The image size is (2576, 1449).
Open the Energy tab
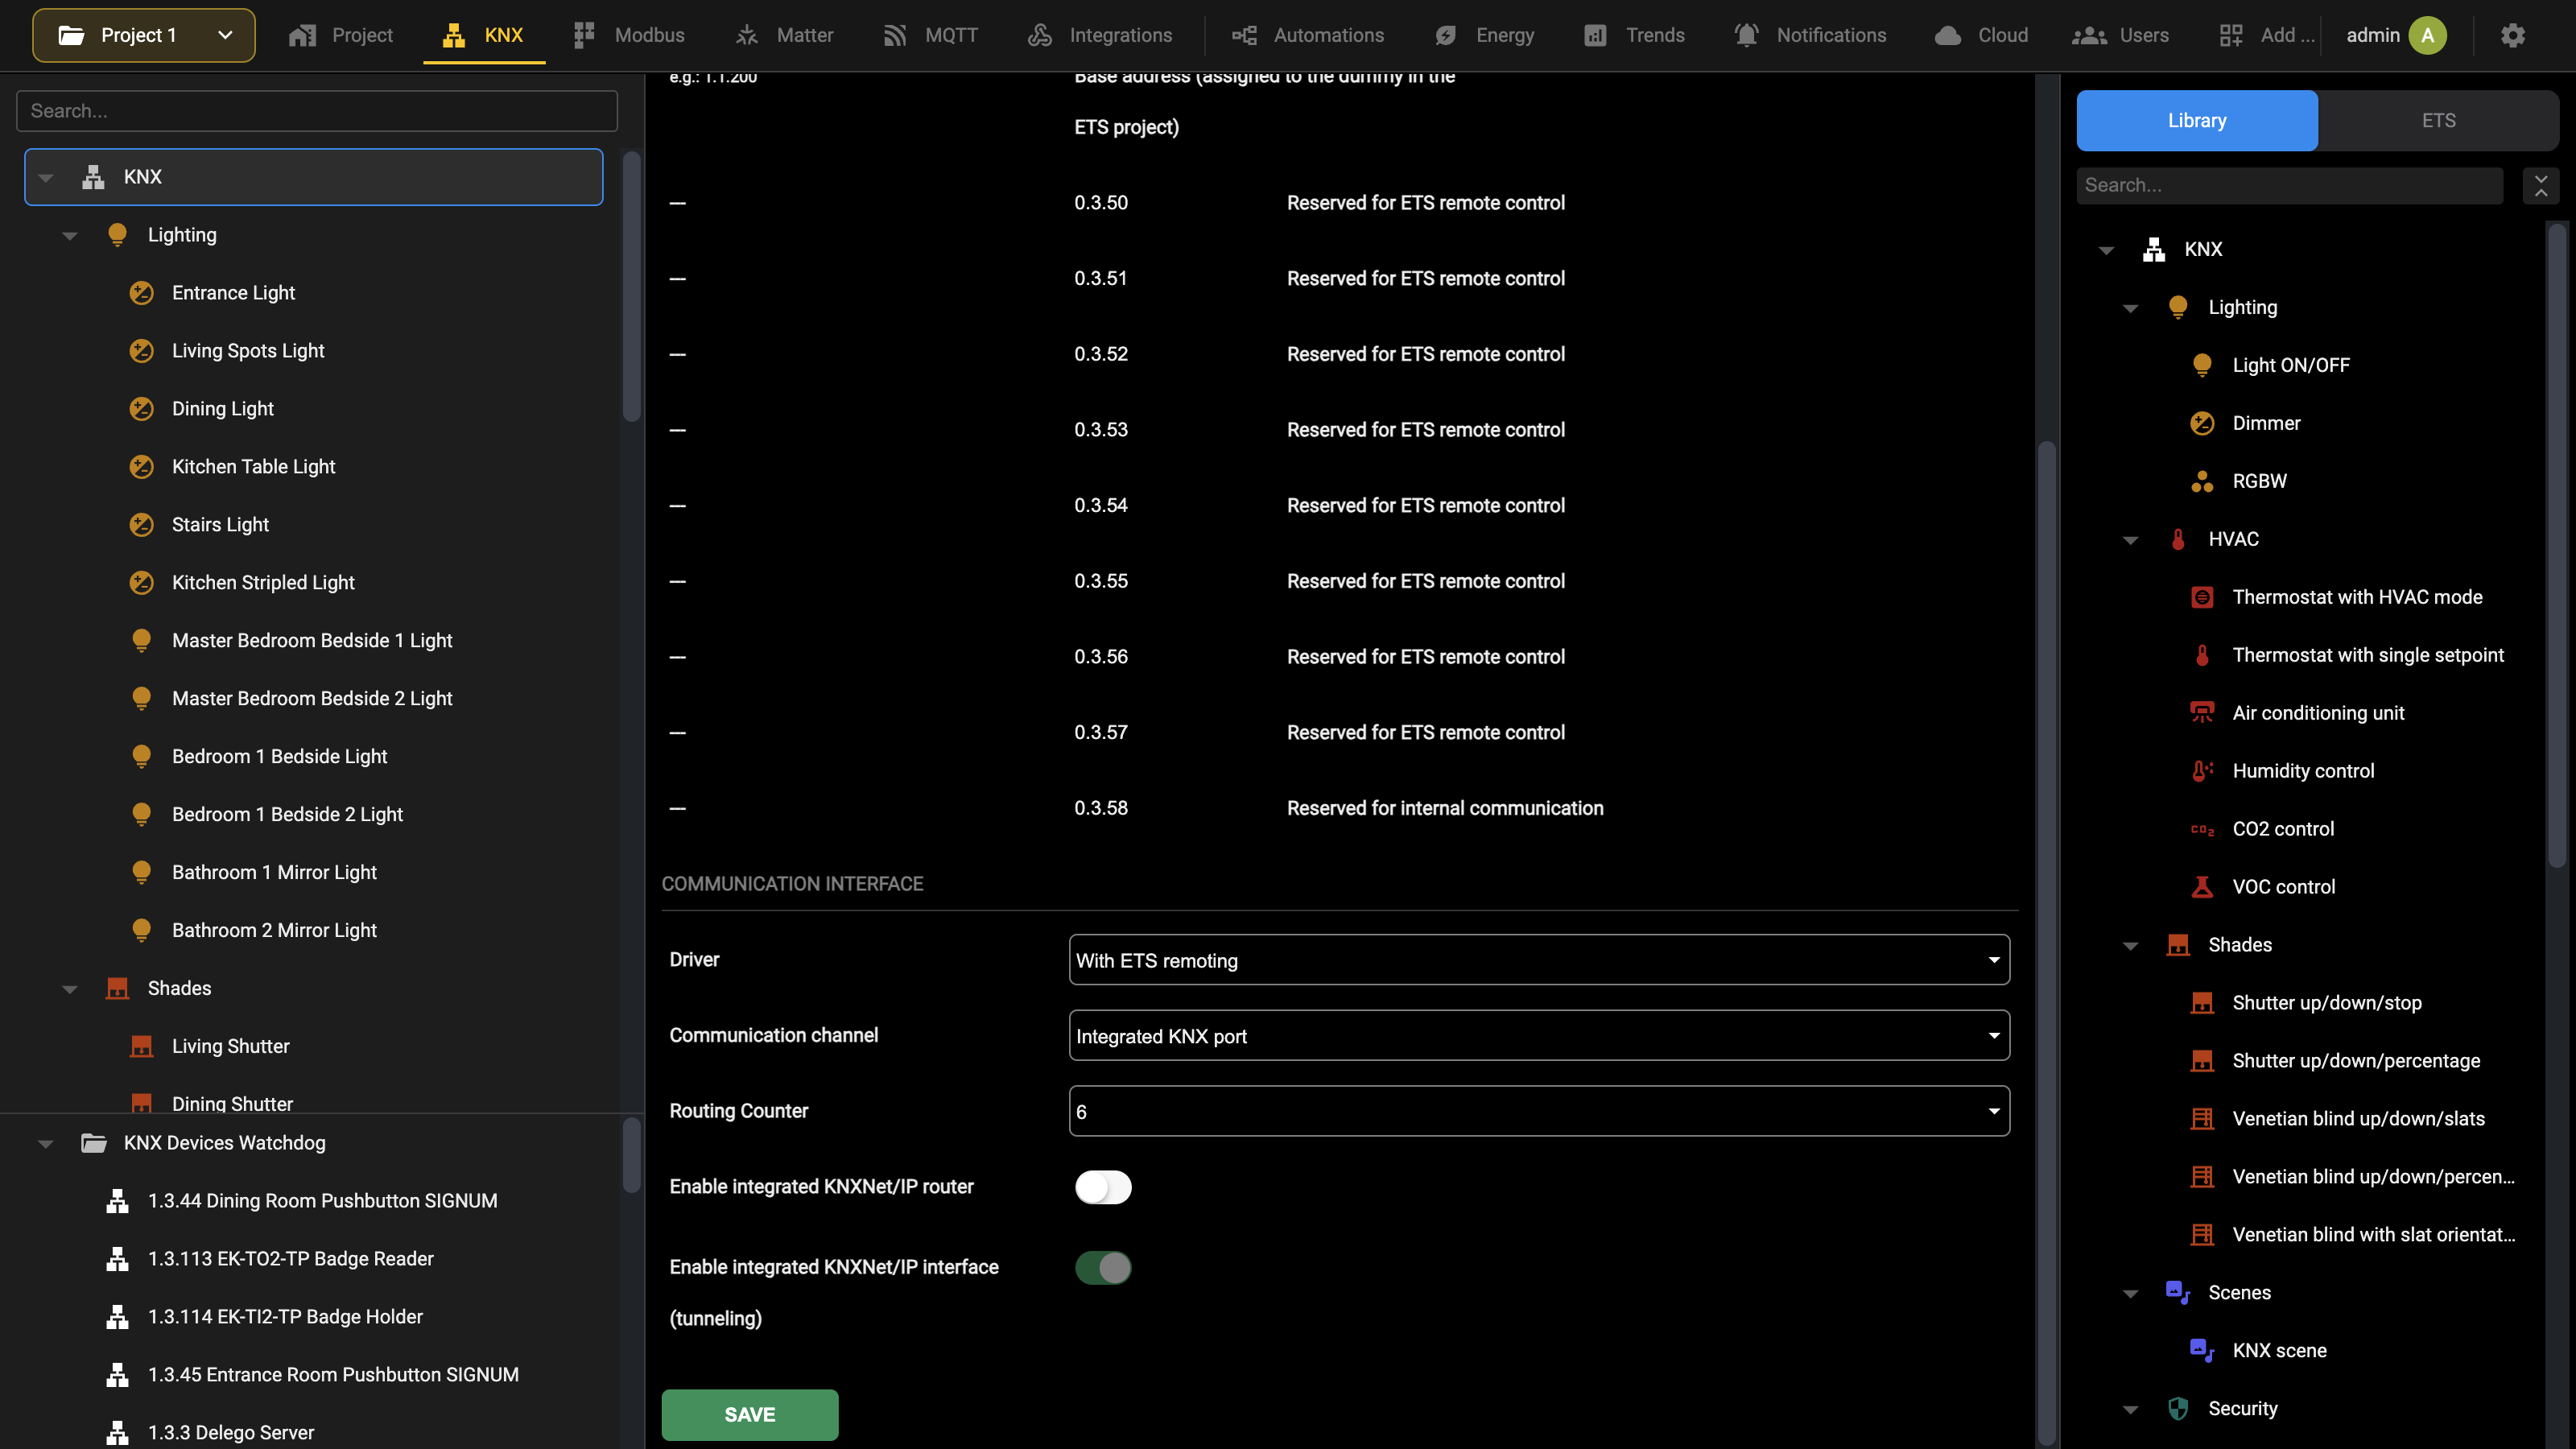(1485, 35)
